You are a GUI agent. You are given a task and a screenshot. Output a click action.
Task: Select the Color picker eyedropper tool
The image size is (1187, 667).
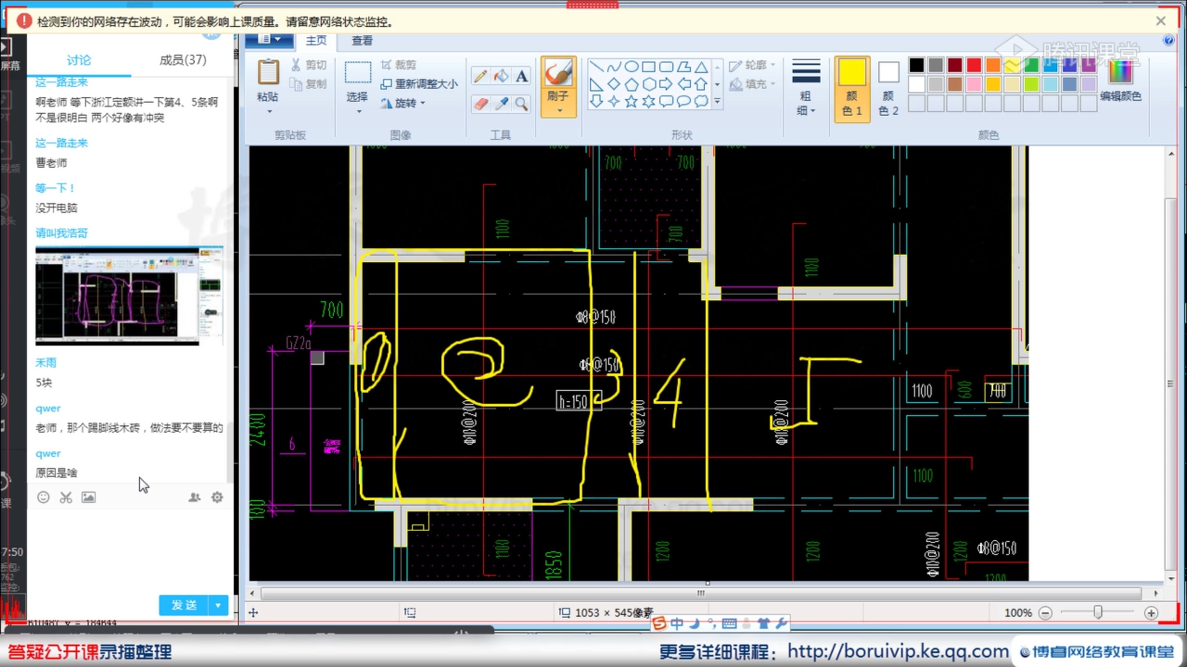501,104
